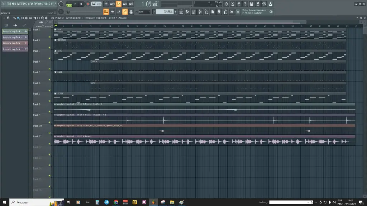The width and height of the screenshot is (367, 206).
Task: Open the Browser icon
Action: point(206,12)
